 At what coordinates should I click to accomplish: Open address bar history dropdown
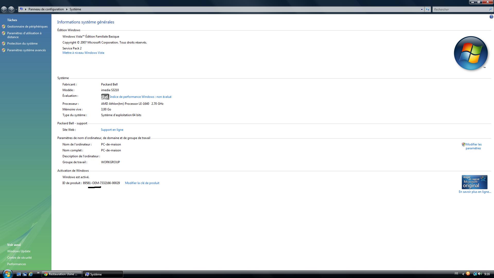pyautogui.click(x=422, y=9)
